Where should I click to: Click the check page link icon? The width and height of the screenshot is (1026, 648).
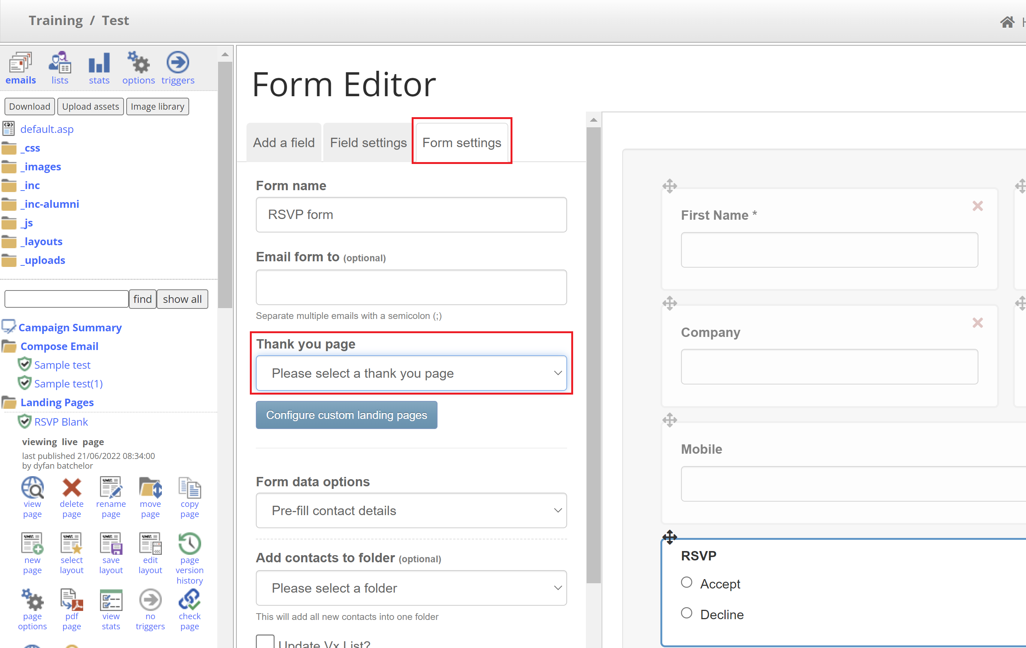[x=190, y=600]
